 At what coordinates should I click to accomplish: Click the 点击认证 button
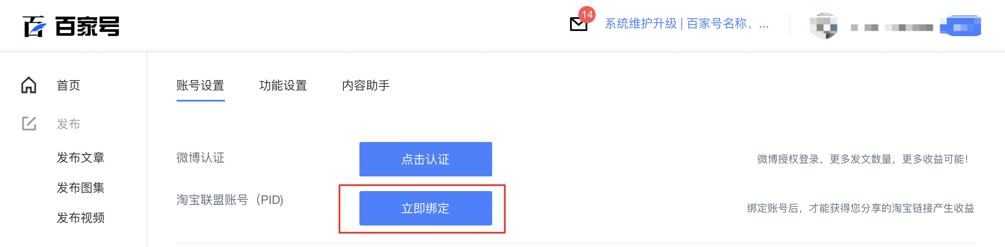click(x=426, y=159)
